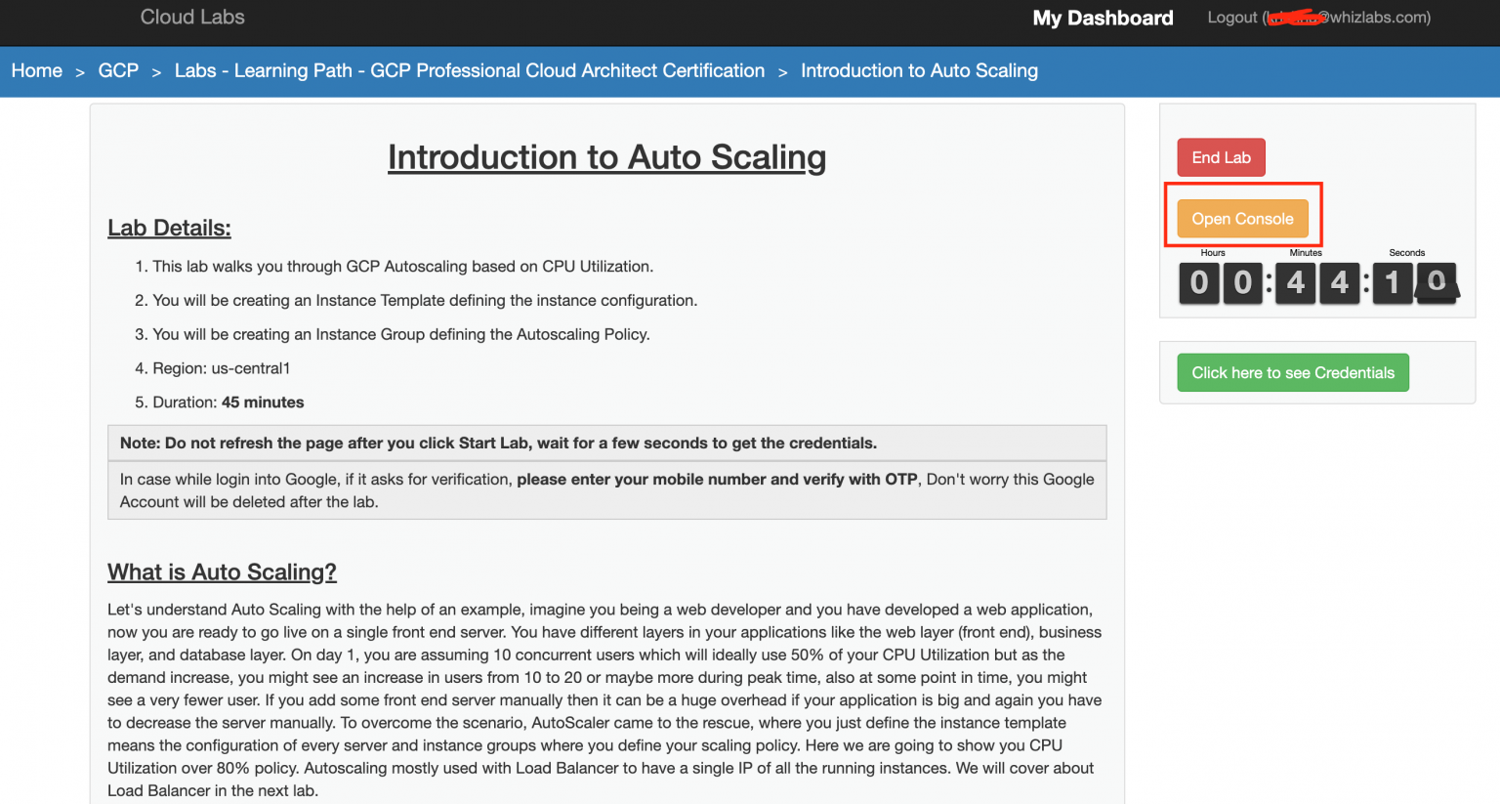Click the green see Credentials button

1292,373
